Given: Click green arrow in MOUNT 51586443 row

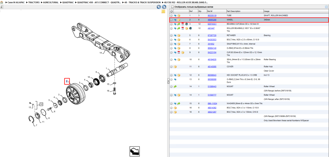Looking at the screenshot, I should point(175,86).
